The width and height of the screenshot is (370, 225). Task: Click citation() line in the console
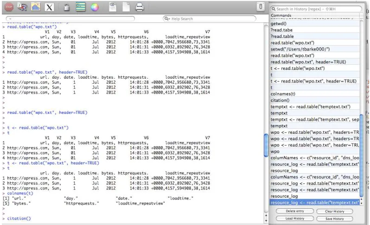[x=19, y=219]
